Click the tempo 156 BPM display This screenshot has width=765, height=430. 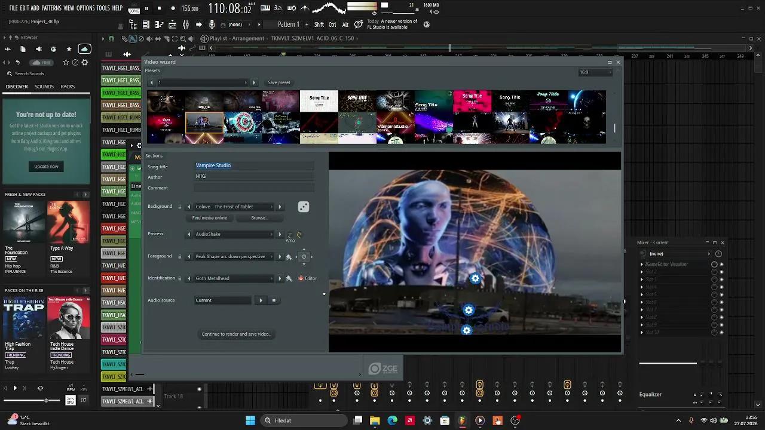190,8
